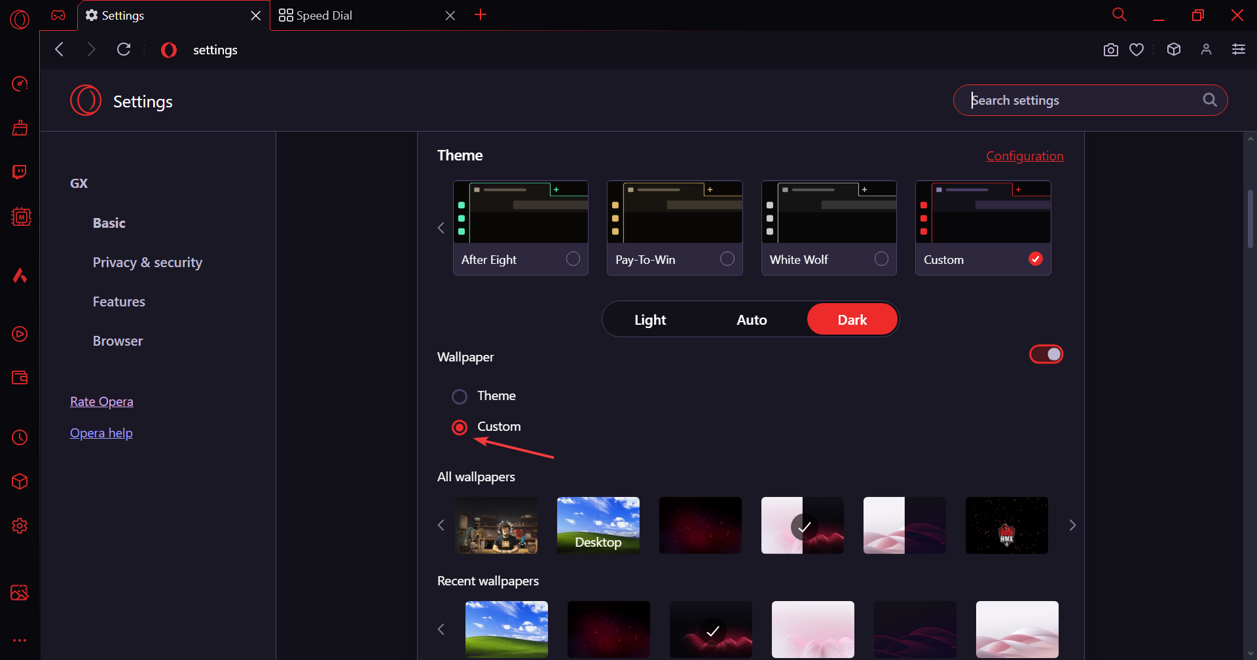1257x660 pixels.
Task: Show previous All wallpapers with left chevron
Action: click(x=441, y=525)
